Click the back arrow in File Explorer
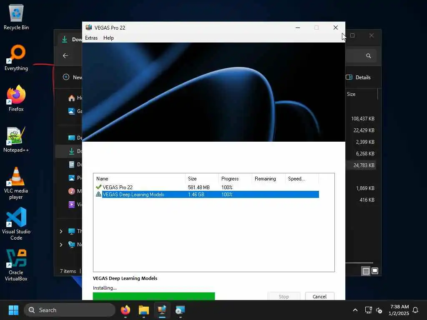 (x=65, y=55)
